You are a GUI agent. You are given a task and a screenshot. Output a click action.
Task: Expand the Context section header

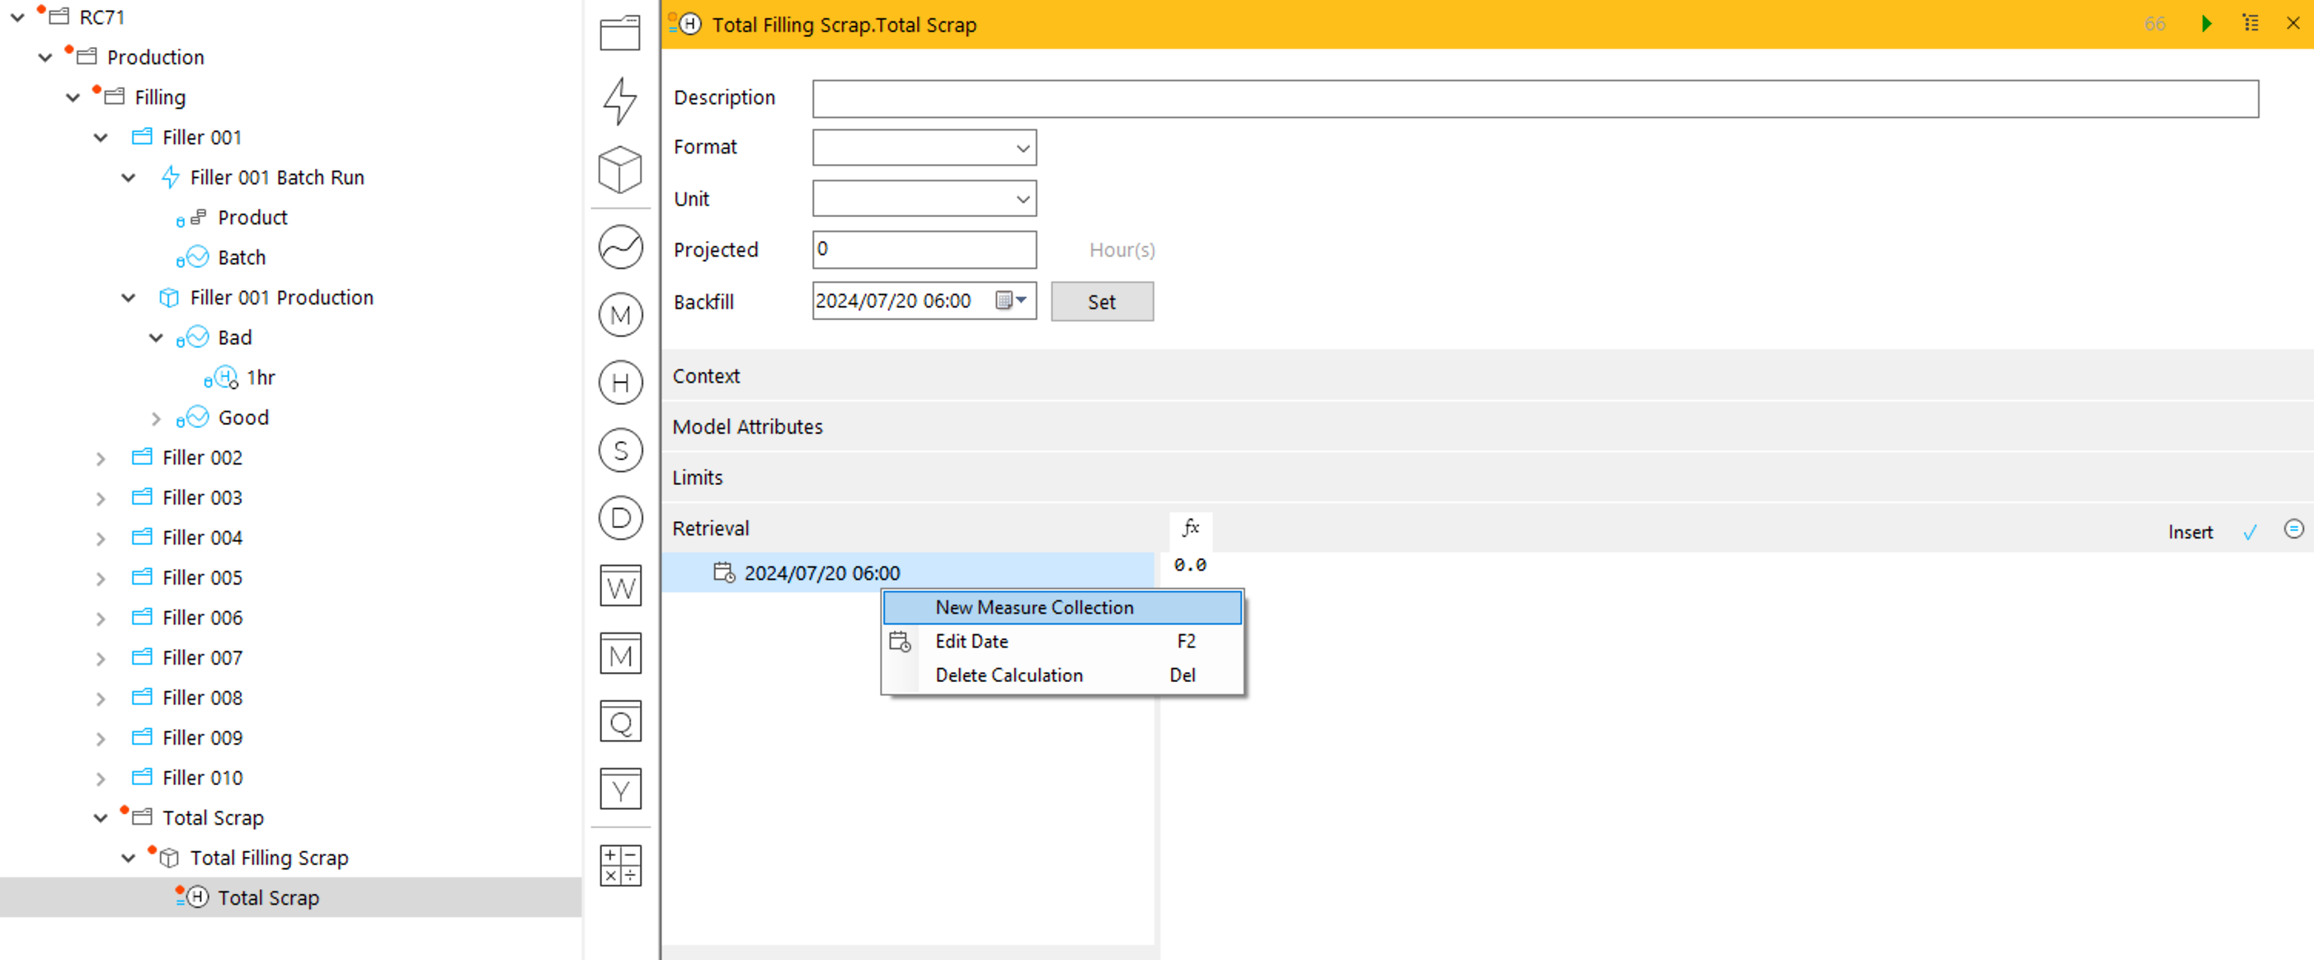[x=1487, y=375]
